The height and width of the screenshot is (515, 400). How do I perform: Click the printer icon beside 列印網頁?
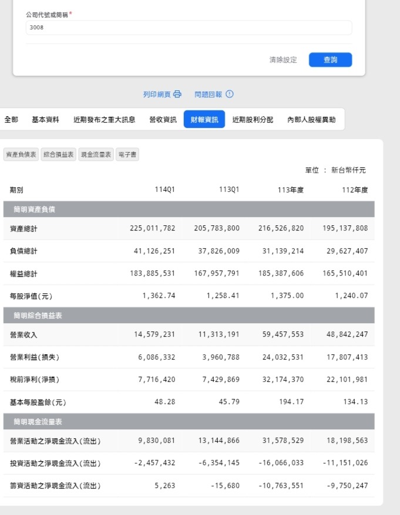coord(177,94)
